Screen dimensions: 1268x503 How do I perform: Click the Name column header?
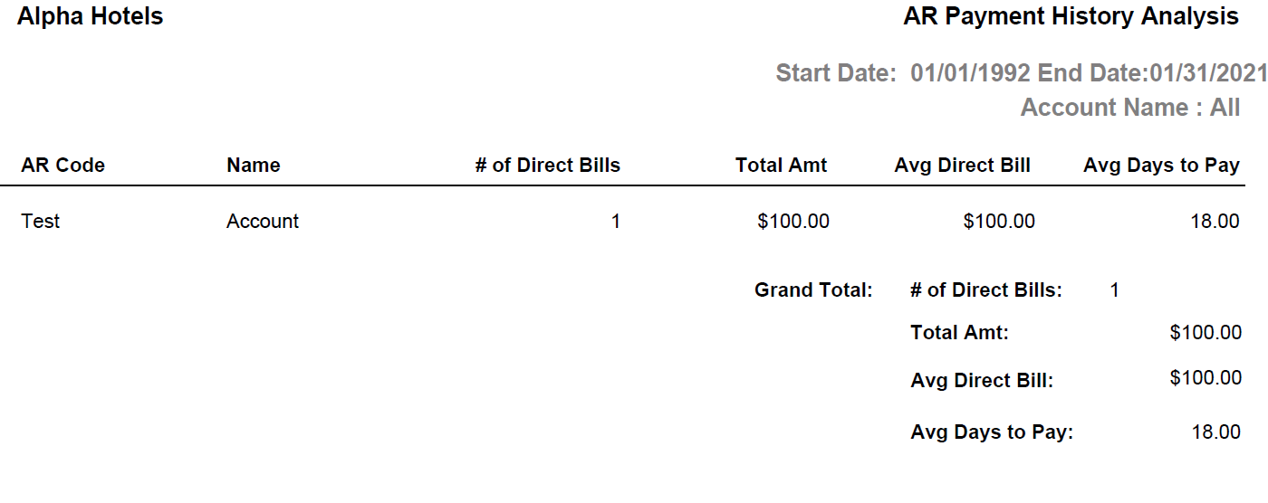[254, 166]
